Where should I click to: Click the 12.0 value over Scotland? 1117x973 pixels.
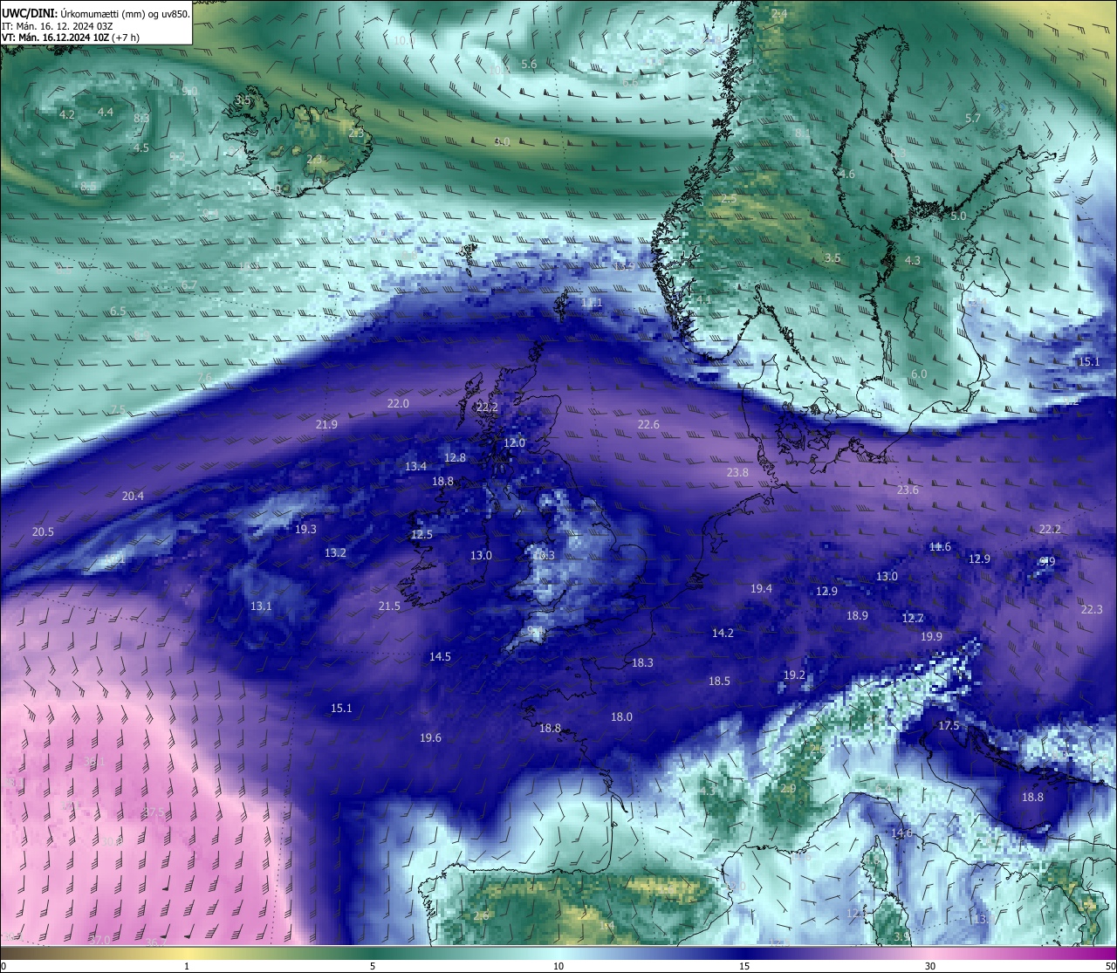[514, 442]
